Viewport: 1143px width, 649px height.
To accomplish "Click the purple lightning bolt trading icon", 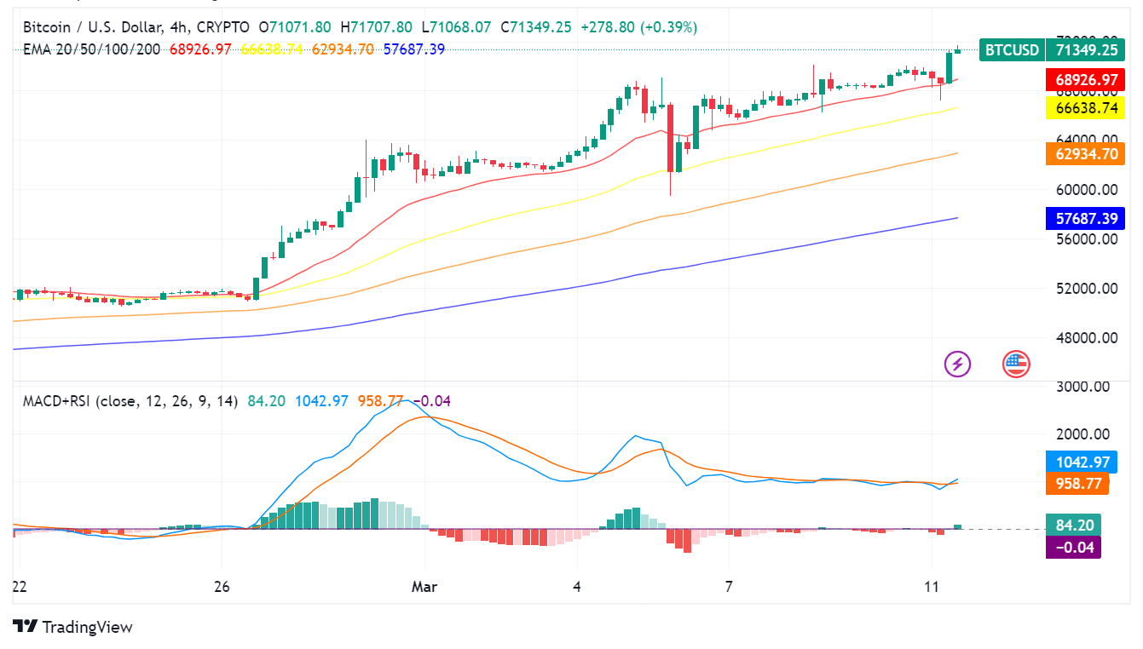I will click(x=957, y=363).
